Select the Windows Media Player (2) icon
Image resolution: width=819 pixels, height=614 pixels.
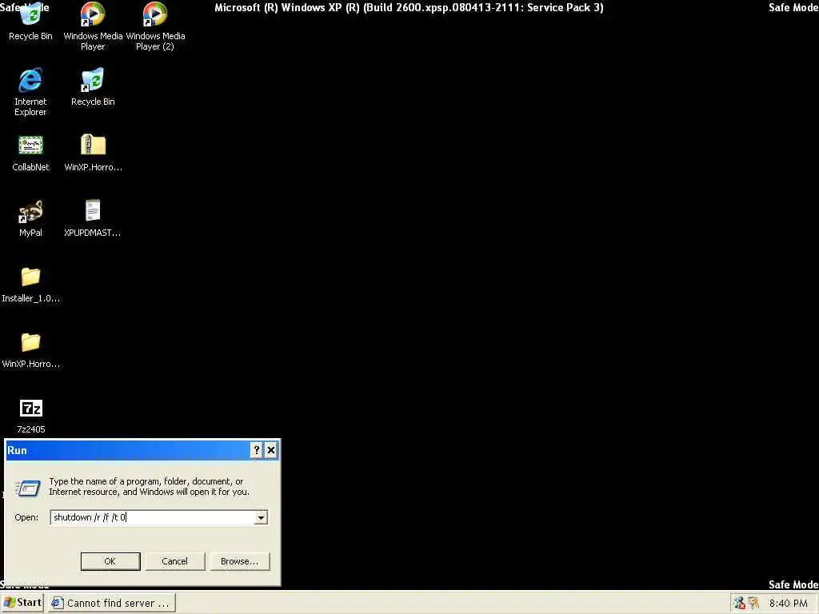click(x=154, y=14)
